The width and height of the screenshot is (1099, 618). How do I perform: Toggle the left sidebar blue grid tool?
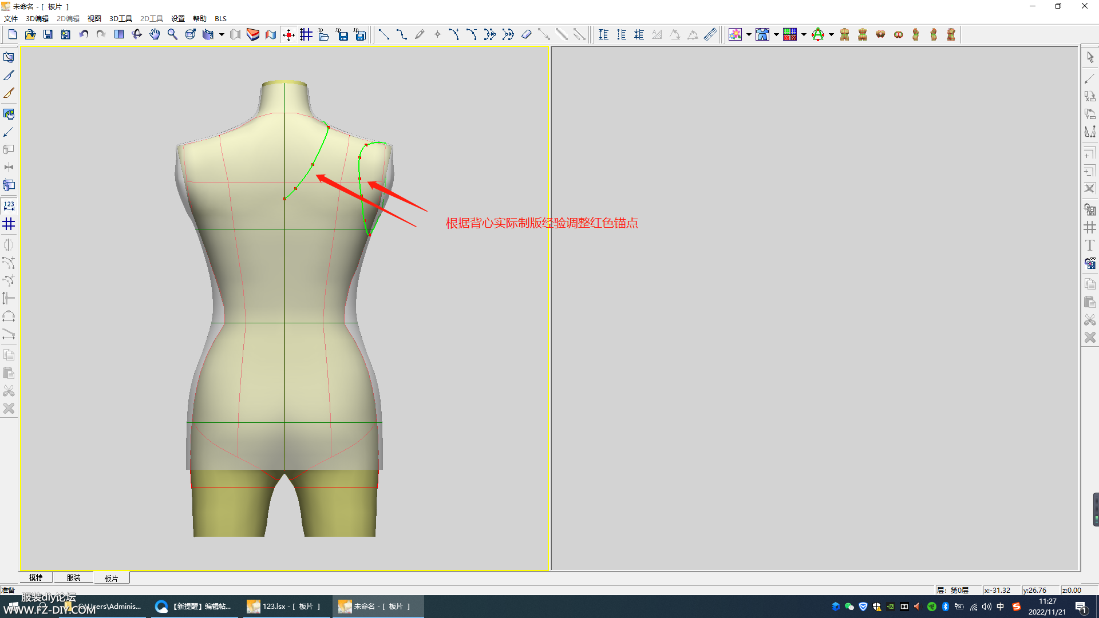[x=9, y=224]
